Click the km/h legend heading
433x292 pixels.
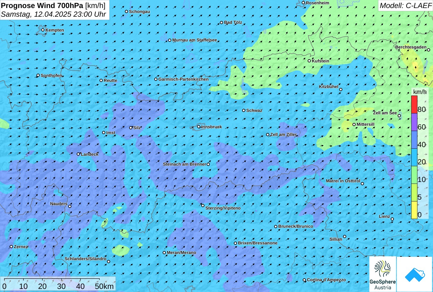tap(420, 92)
